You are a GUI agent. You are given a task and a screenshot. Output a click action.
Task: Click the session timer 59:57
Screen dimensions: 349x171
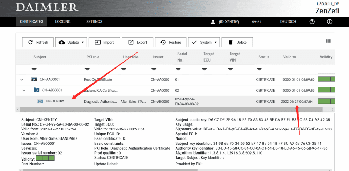pyautogui.click(x=257, y=22)
